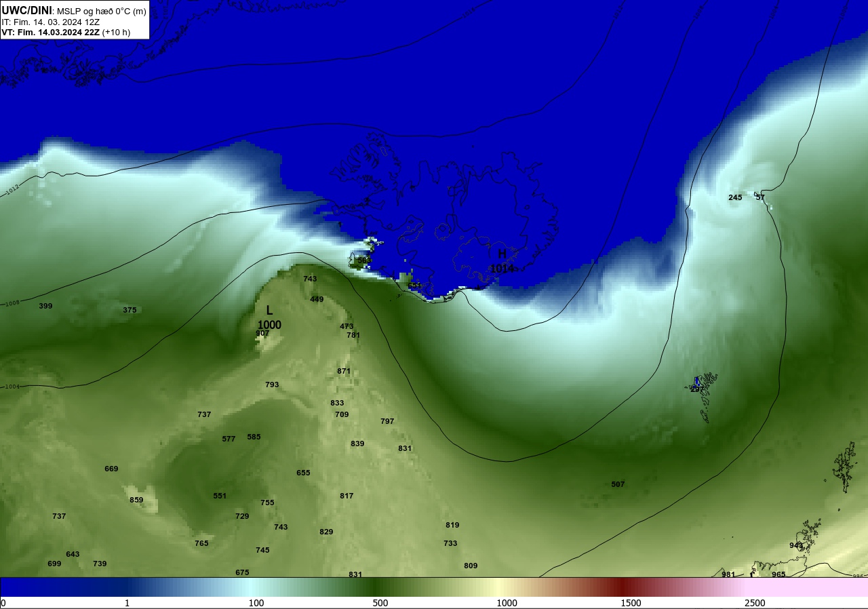Click the 871 height value
868x609 pixels.
click(x=344, y=371)
